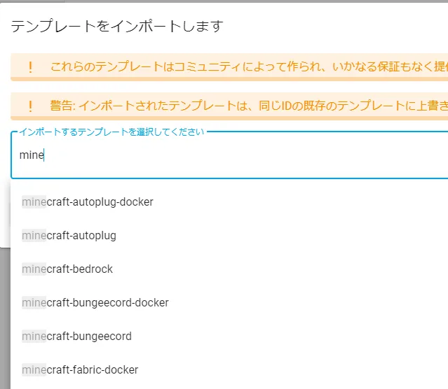
Task: Select the minecraft-fabric-docker template
Action: [80, 370]
